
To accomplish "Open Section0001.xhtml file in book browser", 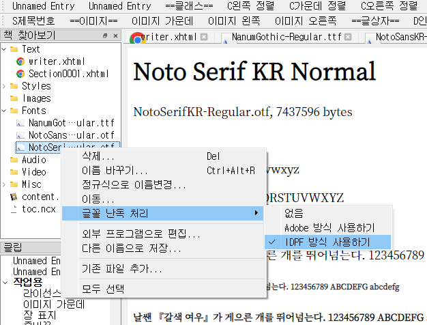I will click(69, 74).
